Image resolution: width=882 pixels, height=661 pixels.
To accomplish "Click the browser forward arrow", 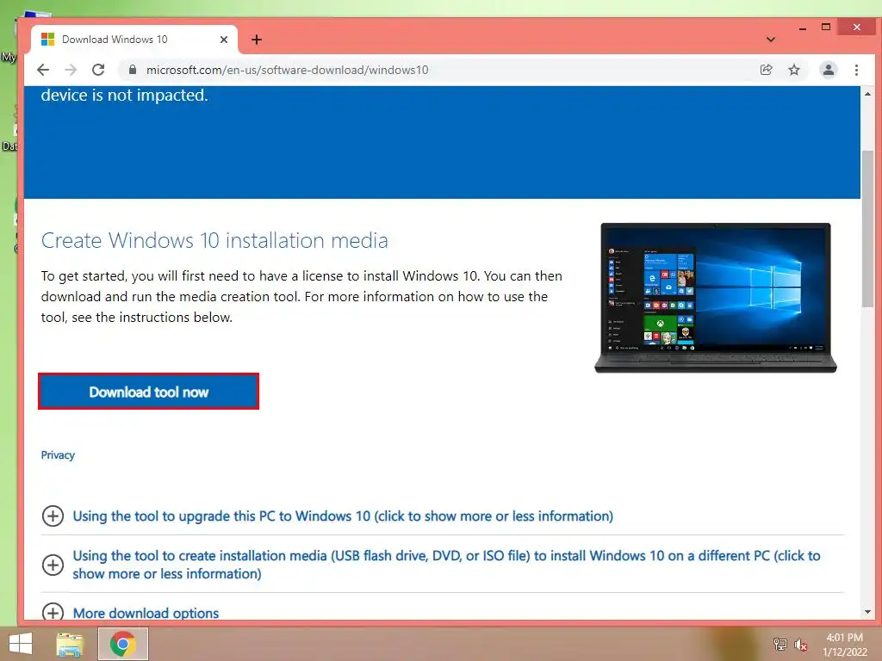I will [71, 70].
